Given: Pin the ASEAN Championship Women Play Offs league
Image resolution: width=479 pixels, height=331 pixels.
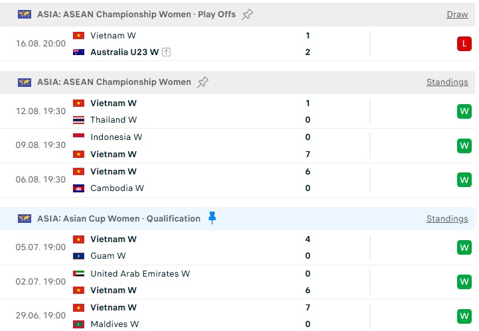Looking at the screenshot, I should 247,15.
